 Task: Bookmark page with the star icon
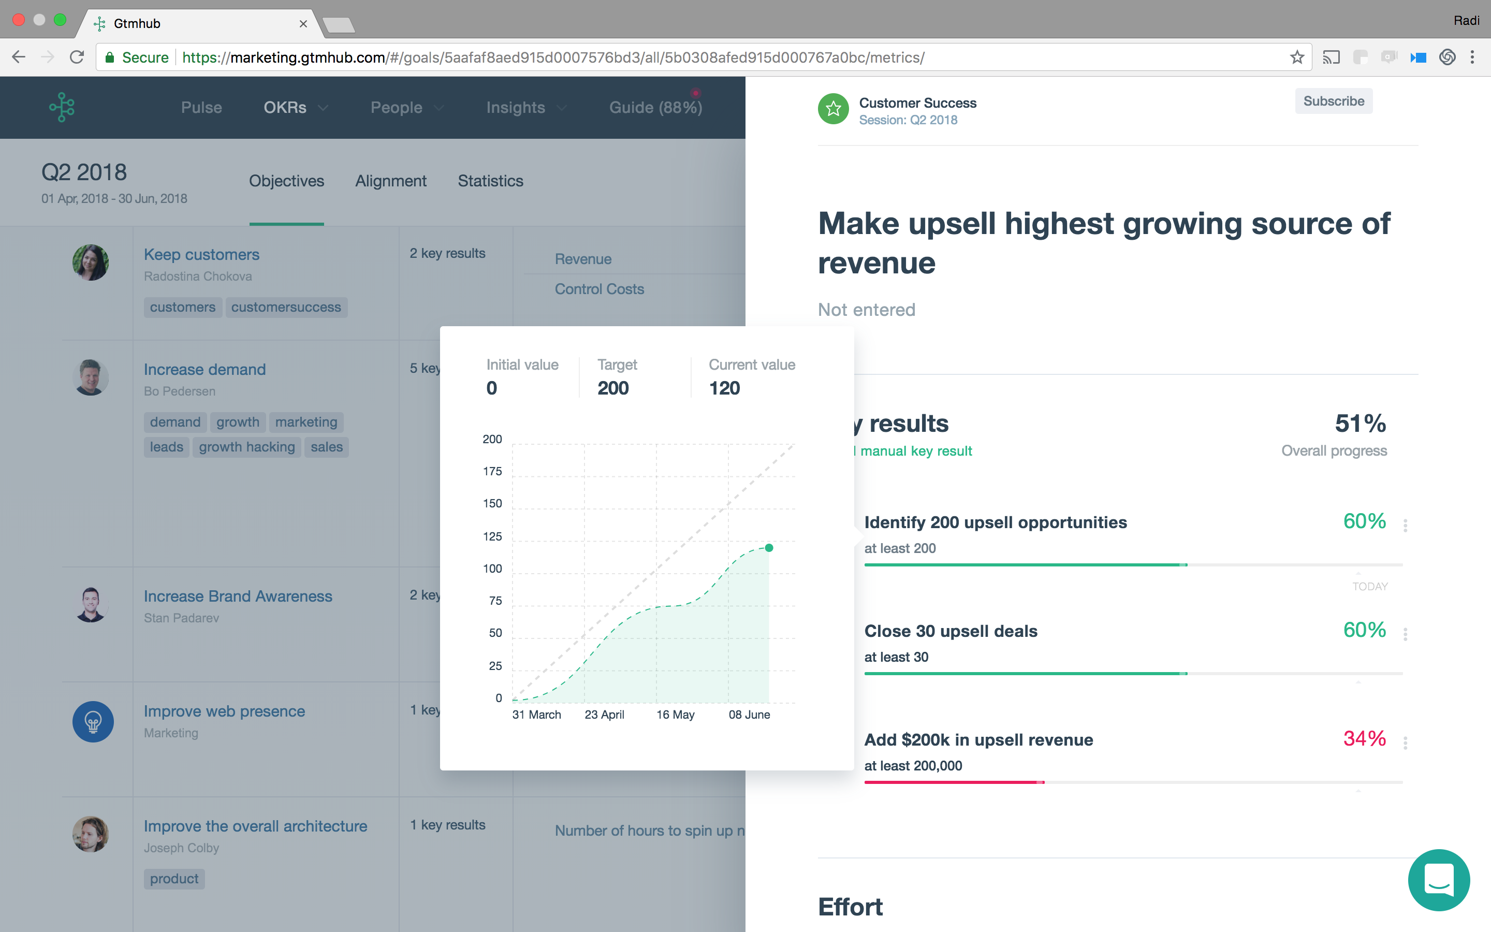click(1296, 57)
